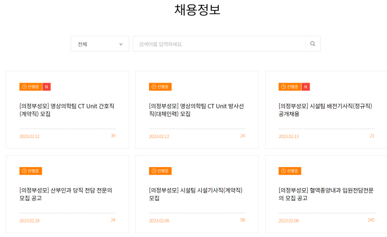Screen dimensions: 387x237
Task: Click the red N badge on 간호직 card
Action: pos(46,87)
